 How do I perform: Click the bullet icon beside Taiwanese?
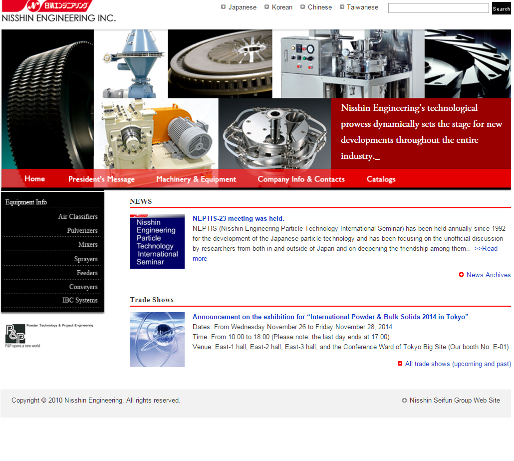point(342,7)
